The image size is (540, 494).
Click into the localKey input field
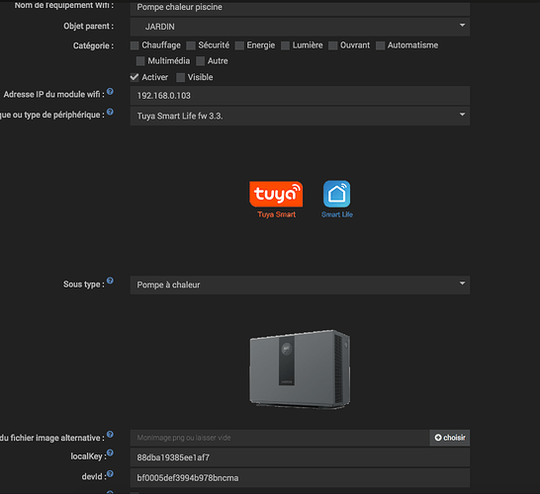(300, 457)
